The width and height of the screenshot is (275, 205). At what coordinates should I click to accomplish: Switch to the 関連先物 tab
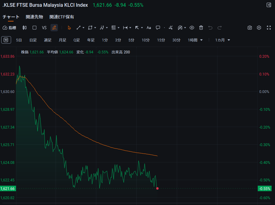pyautogui.click(x=34, y=17)
